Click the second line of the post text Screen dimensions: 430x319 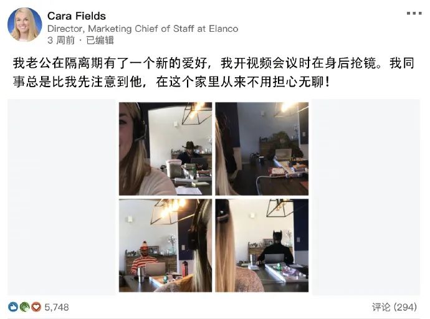tap(171, 82)
